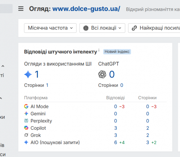
Task: Click Сторінки value 0 under ChatGPT
Action: 122,85
